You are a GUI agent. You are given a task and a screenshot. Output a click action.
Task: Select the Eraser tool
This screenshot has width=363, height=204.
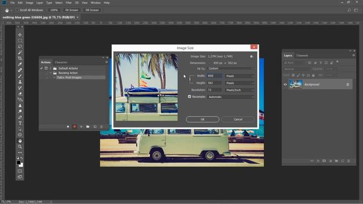20,93
